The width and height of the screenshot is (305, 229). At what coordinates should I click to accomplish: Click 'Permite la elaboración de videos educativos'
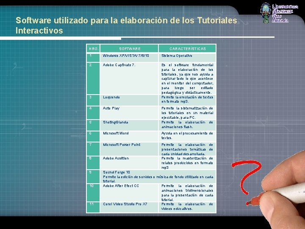coord(187,207)
